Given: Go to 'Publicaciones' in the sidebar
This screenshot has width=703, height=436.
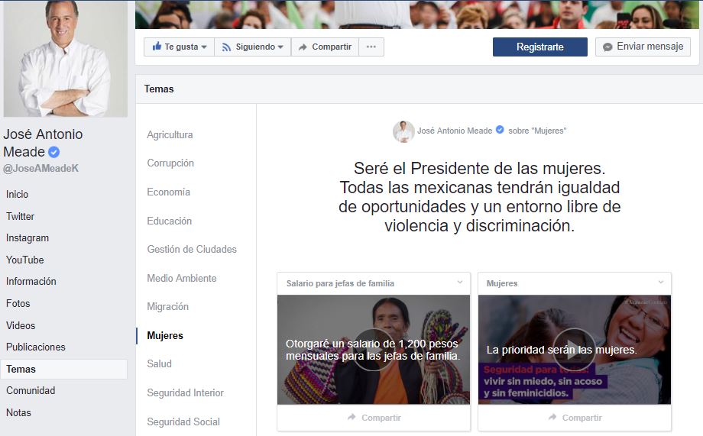Looking at the screenshot, I should click(x=36, y=347).
